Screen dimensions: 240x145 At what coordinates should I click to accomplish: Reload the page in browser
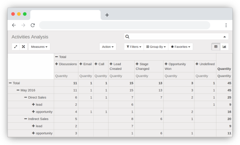click(33, 25)
